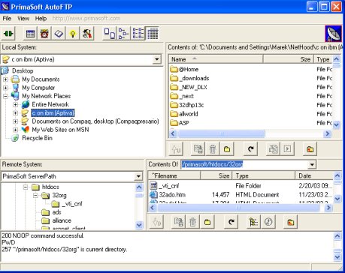Click the Contents Of path input field
Screen dimensions: 345x273
pos(244,164)
